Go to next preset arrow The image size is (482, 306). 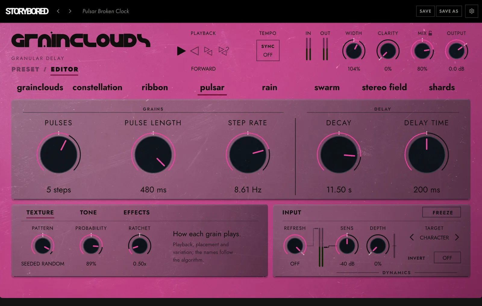click(70, 11)
